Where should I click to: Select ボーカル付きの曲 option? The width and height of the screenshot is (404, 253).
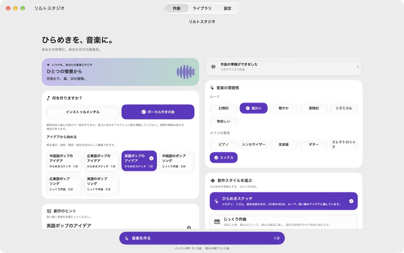[158, 112]
